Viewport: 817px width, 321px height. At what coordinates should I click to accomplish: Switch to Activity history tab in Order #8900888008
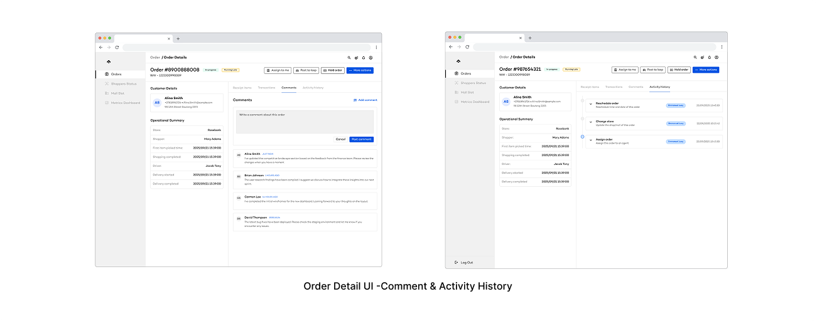coord(313,88)
